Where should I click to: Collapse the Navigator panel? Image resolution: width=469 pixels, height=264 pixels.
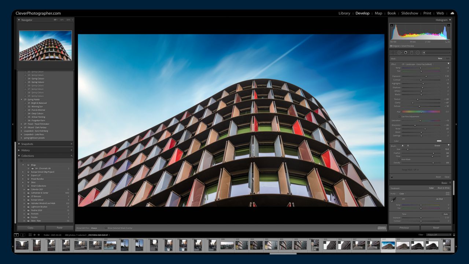coord(19,20)
